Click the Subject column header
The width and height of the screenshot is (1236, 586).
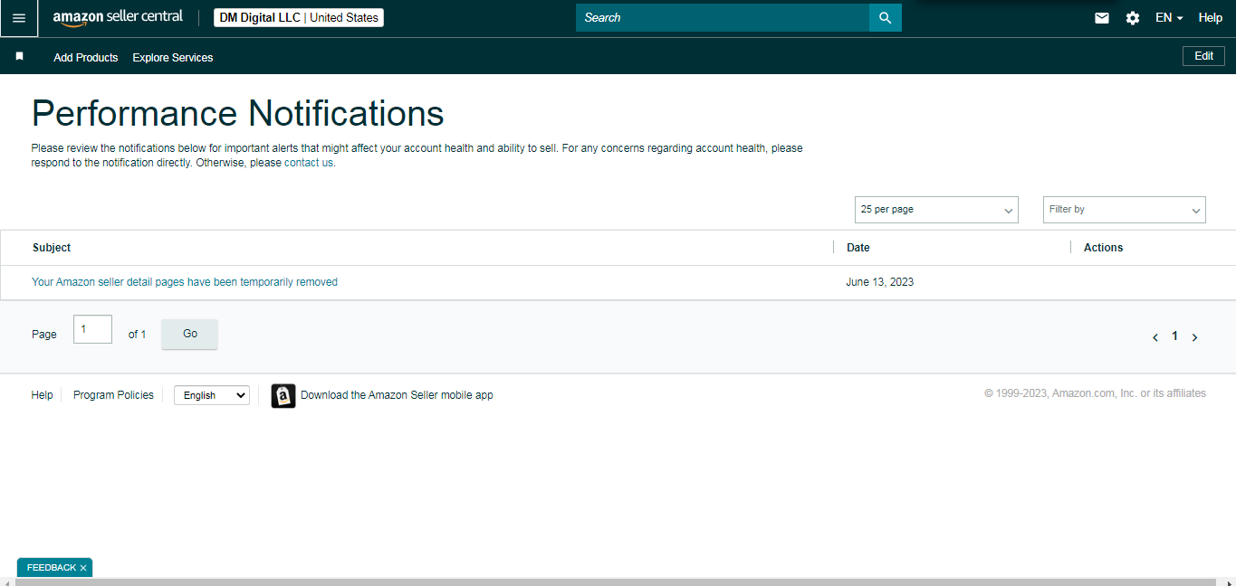(52, 248)
